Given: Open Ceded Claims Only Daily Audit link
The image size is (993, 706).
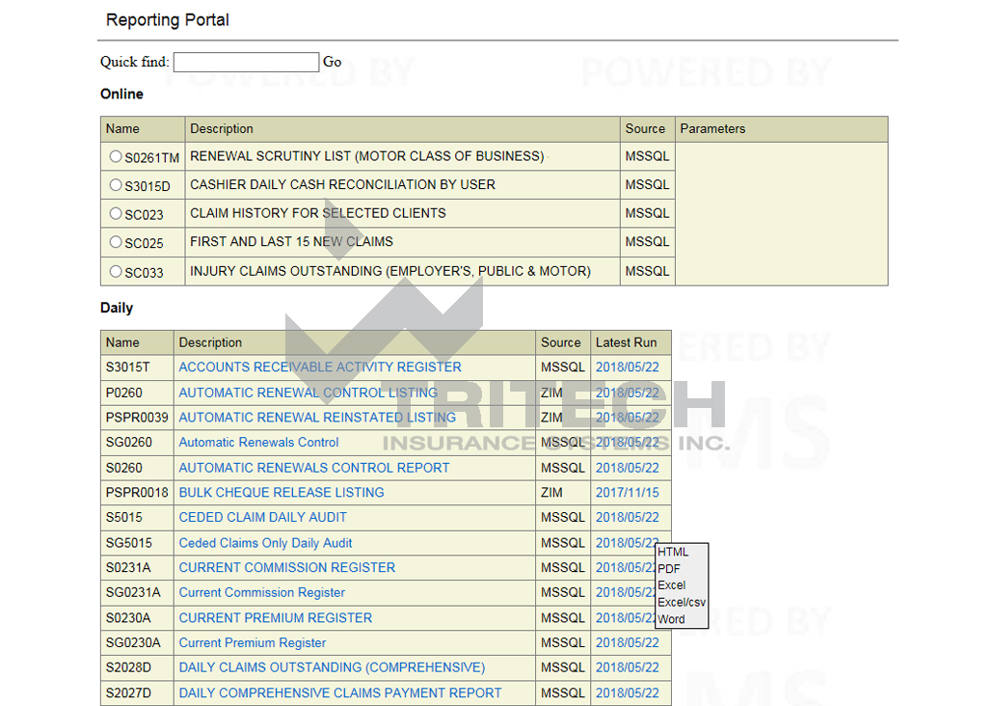Looking at the screenshot, I should [265, 543].
